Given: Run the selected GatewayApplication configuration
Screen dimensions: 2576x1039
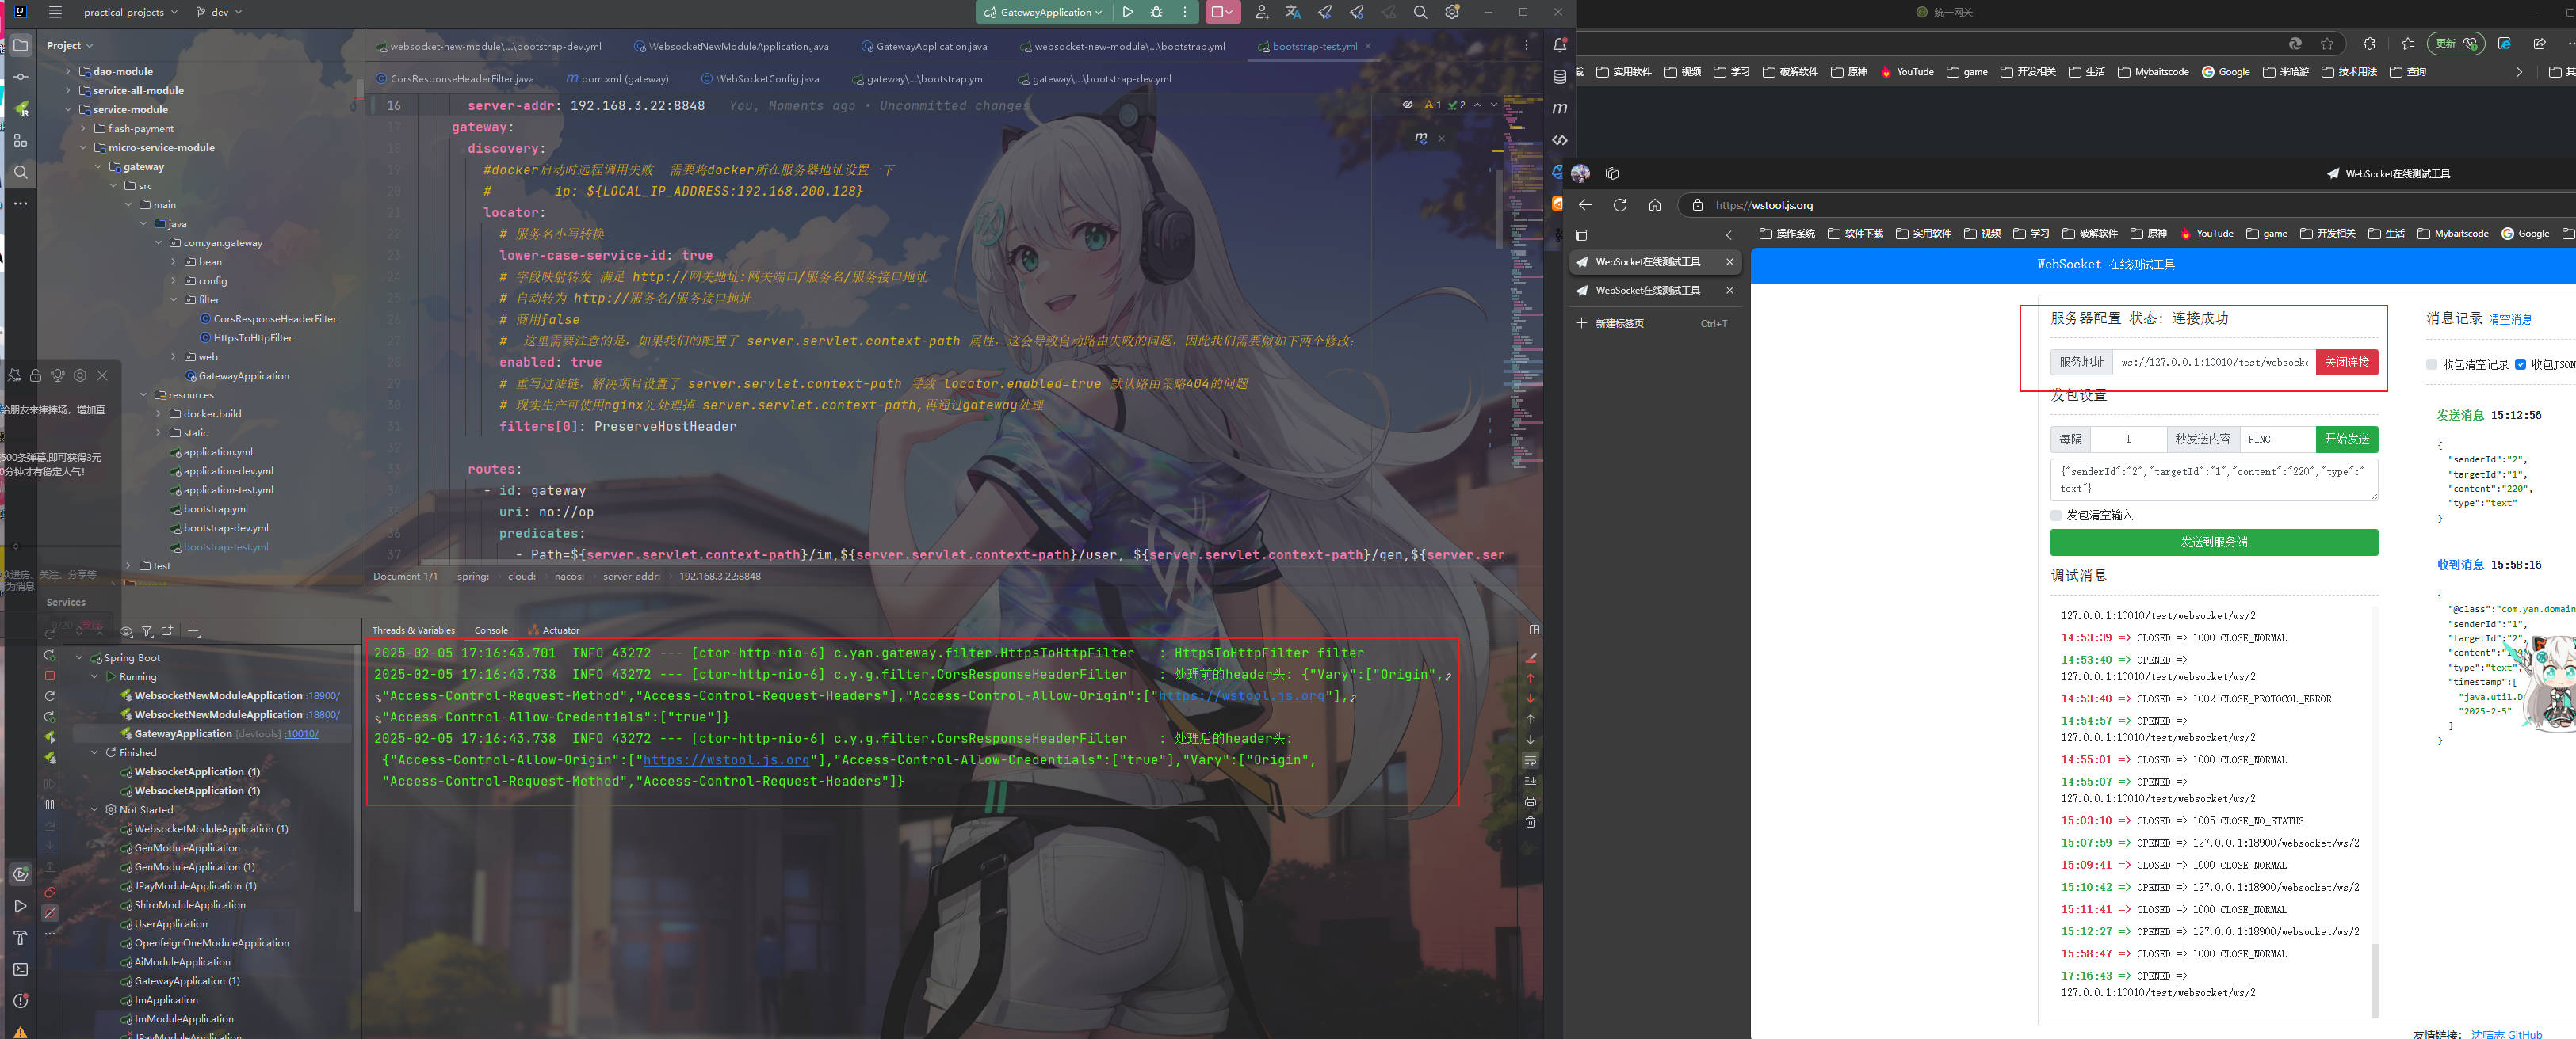Looking at the screenshot, I should tap(1129, 12).
